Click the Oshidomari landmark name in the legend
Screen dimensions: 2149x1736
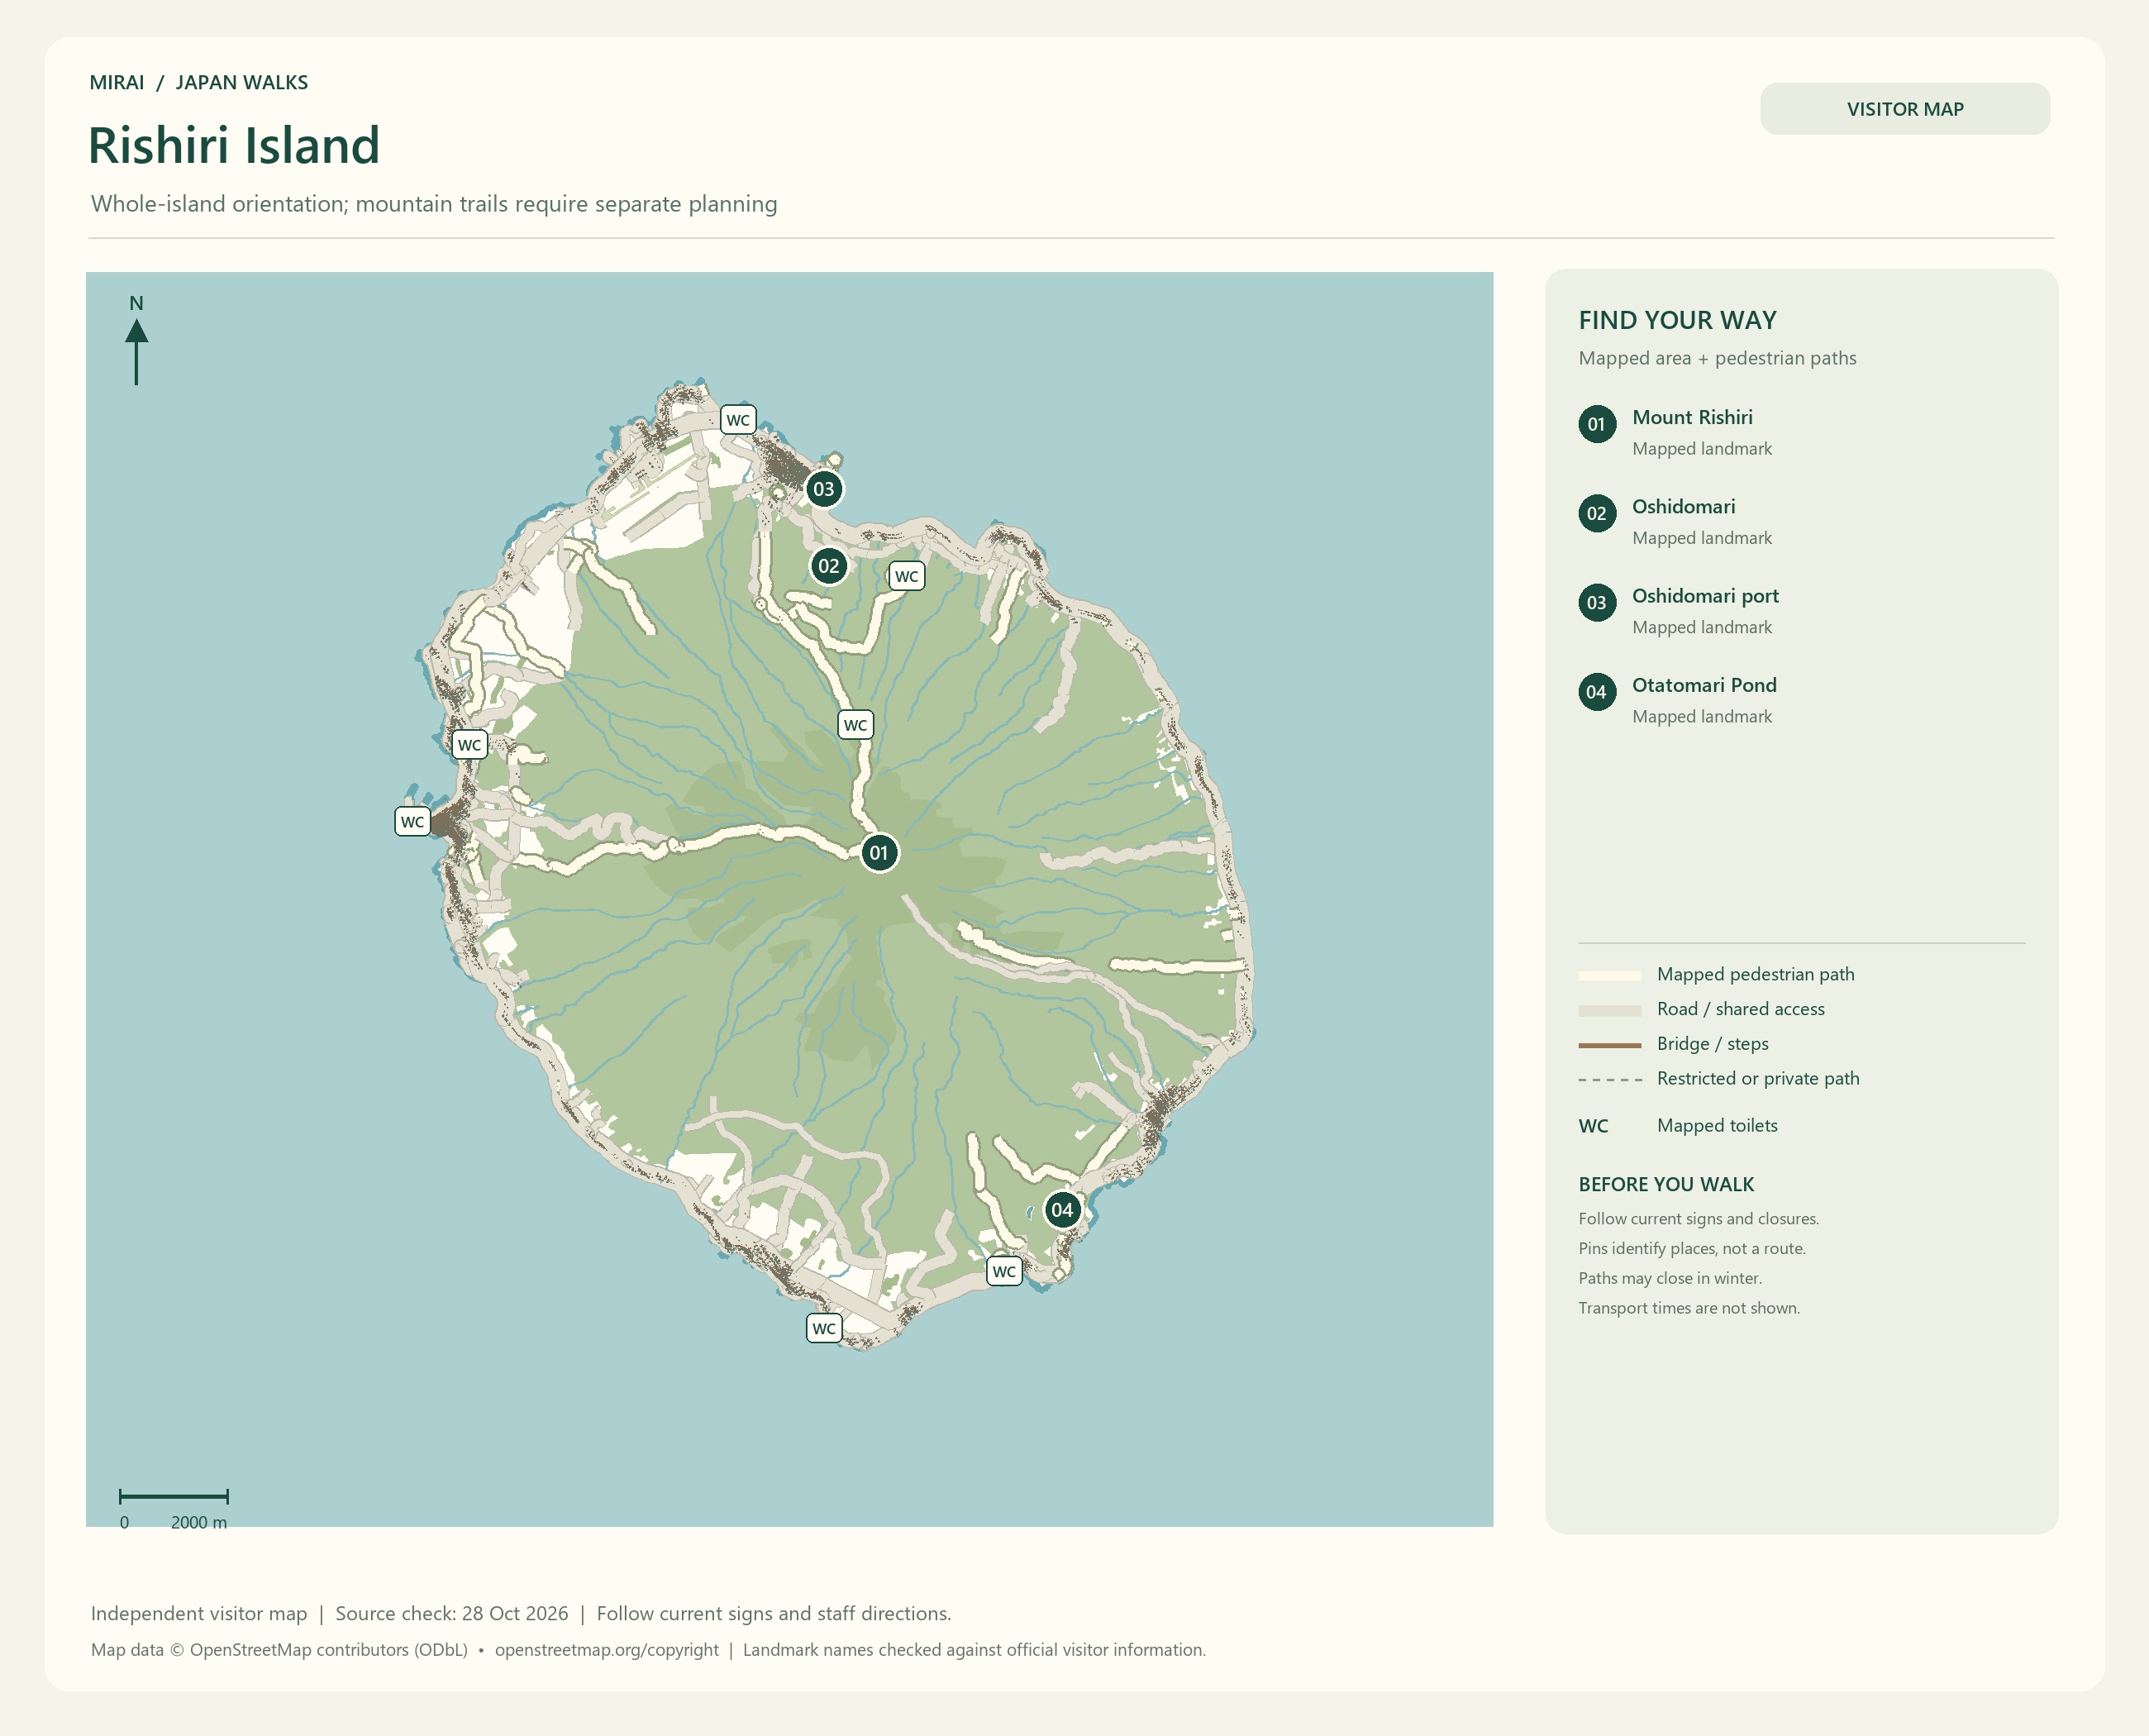click(1684, 506)
